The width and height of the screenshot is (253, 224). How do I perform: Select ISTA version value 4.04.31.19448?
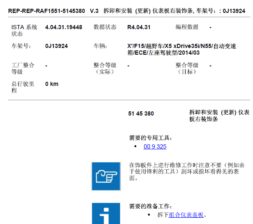coord(64,27)
